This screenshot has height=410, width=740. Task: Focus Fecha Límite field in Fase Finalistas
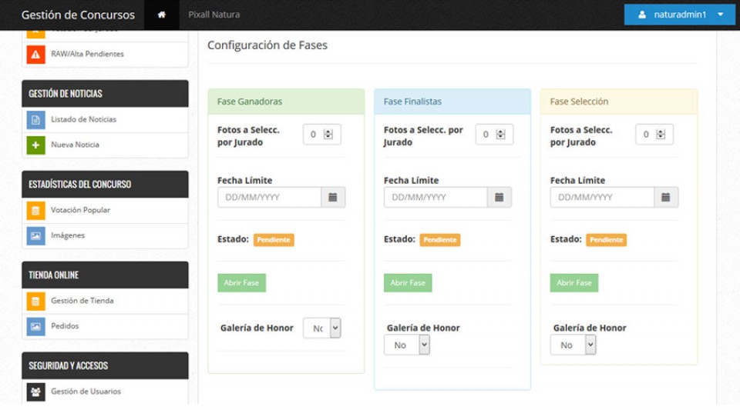436,197
